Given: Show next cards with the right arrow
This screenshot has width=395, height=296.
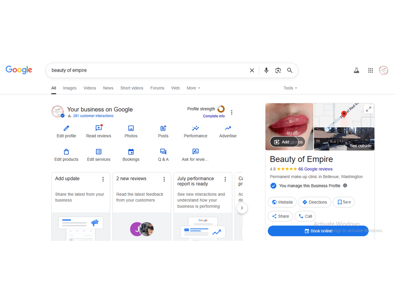Looking at the screenshot, I should click(242, 208).
